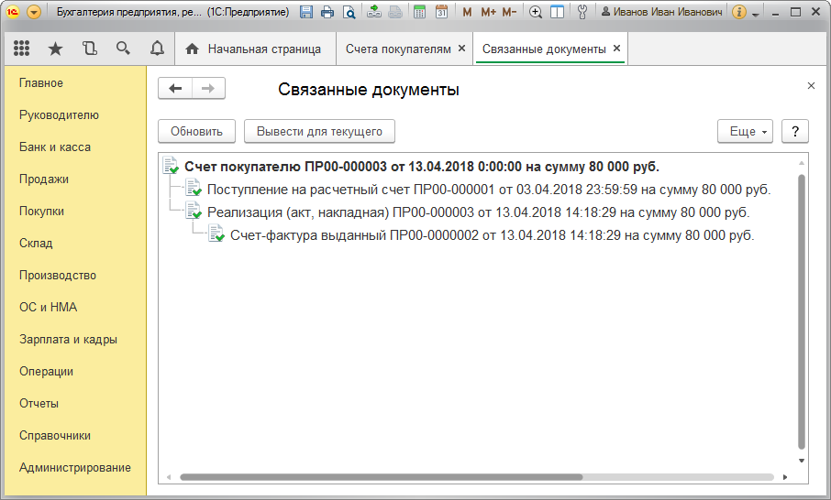The image size is (831, 500).
Task: Click the search magnifier icon
Action: point(123,49)
